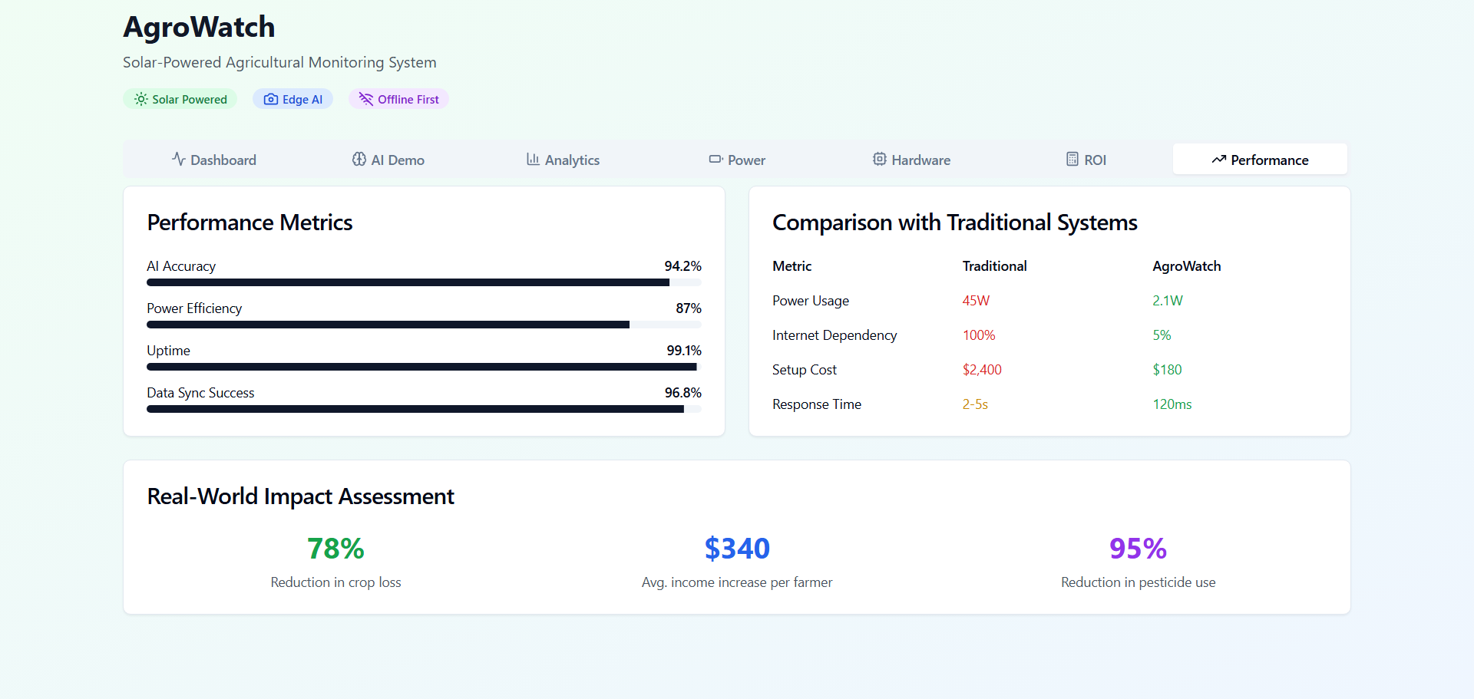This screenshot has width=1474, height=699.
Task: Click the activity pulse icon beside Dashboard
Action: pyautogui.click(x=179, y=159)
